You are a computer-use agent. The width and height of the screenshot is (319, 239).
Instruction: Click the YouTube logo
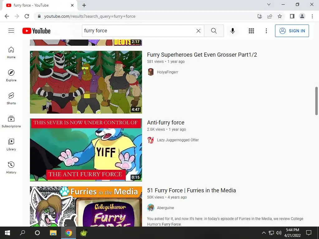click(36, 31)
